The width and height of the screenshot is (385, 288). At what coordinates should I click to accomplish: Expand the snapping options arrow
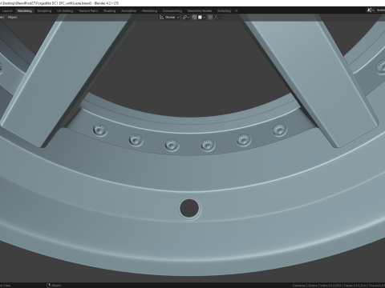205,18
